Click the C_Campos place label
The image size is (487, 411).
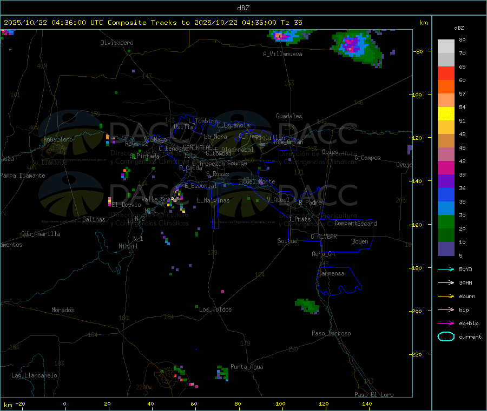pos(368,158)
